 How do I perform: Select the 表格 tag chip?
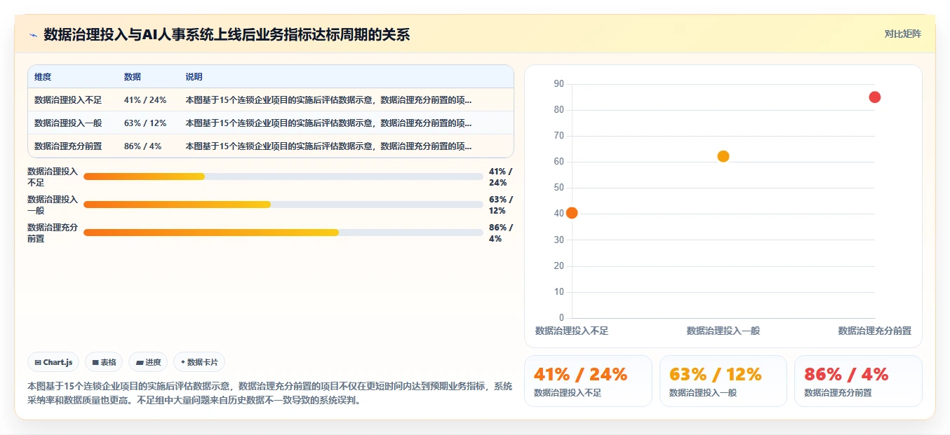pyautogui.click(x=104, y=362)
